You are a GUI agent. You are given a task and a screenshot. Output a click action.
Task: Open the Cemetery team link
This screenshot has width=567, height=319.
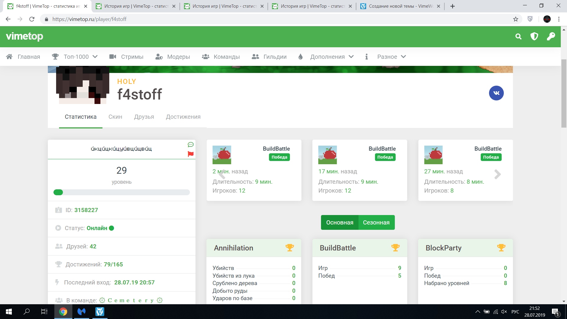(131, 300)
